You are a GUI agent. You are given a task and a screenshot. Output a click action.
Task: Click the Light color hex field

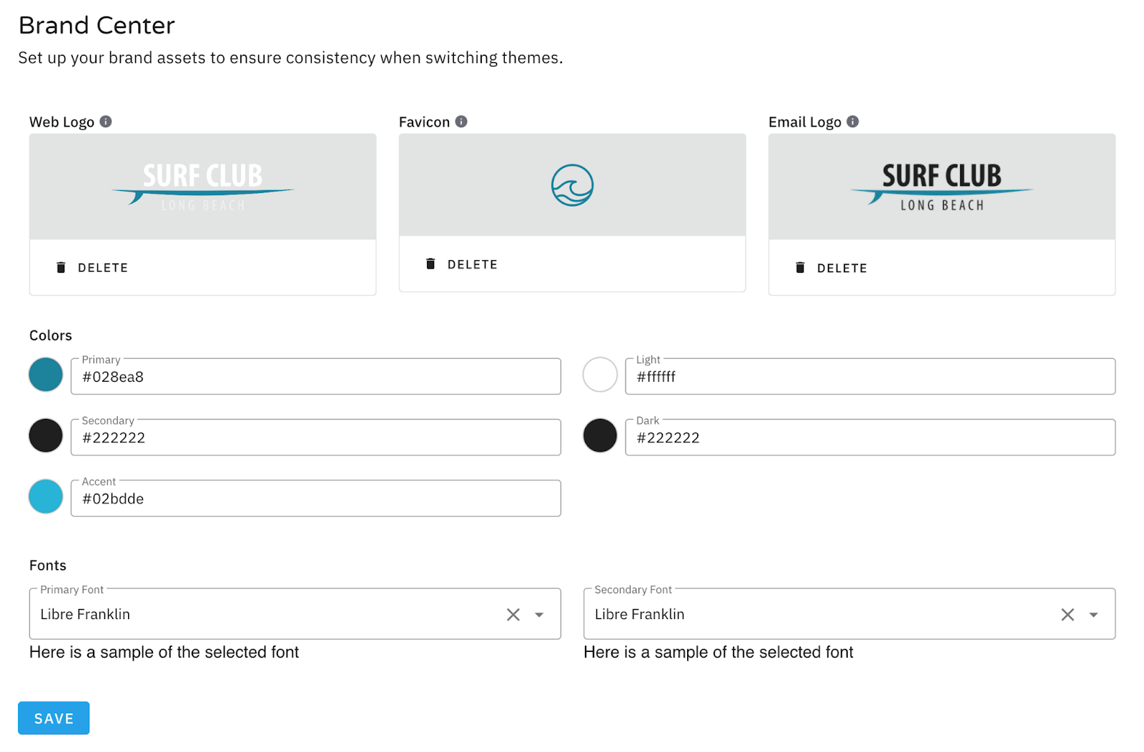pyautogui.click(x=870, y=377)
